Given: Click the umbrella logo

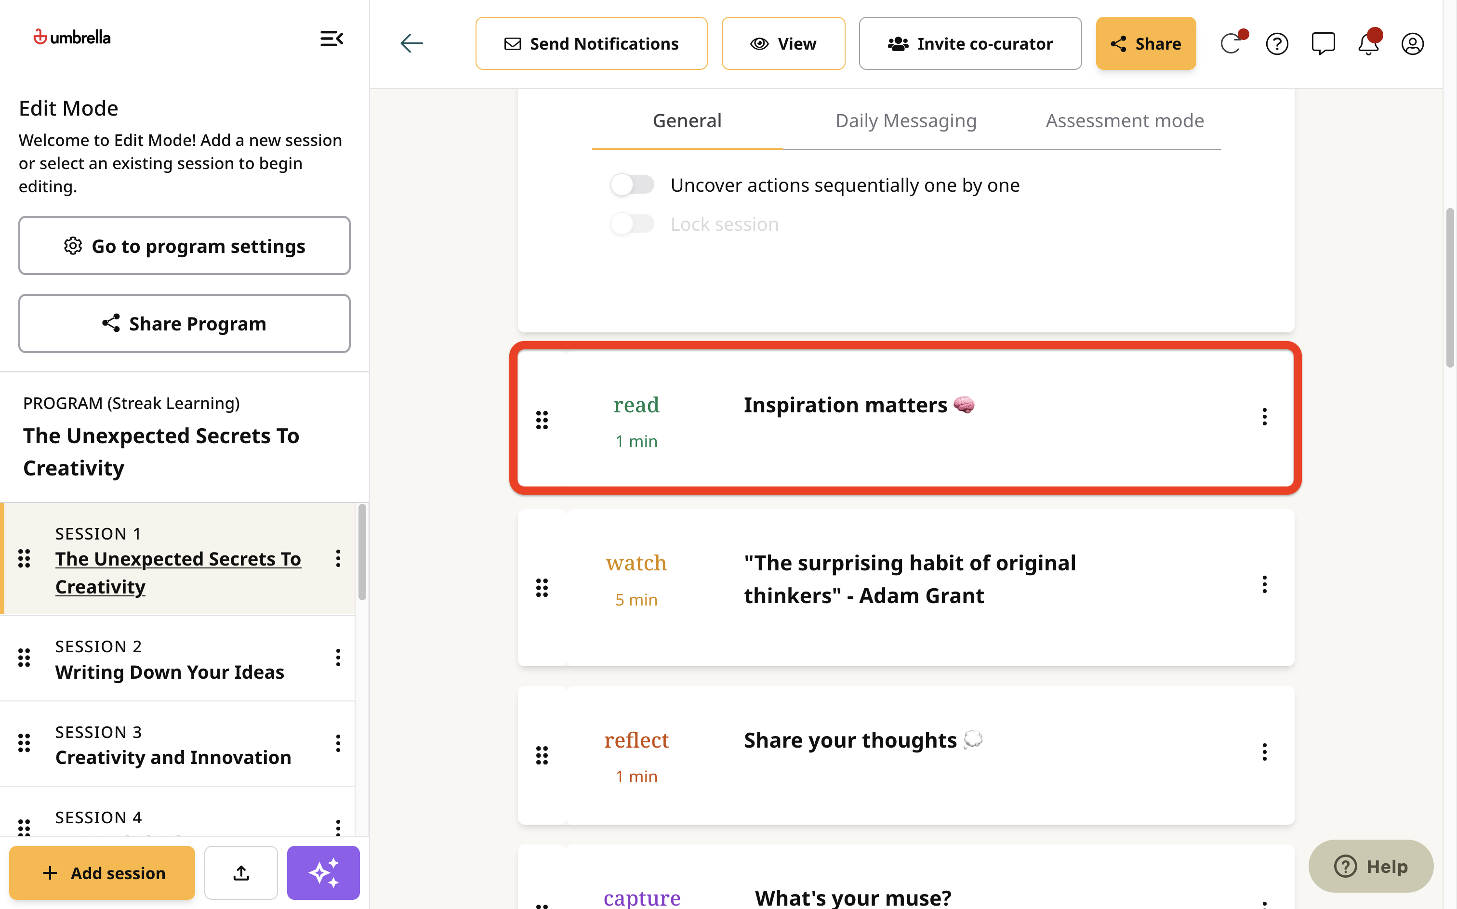Looking at the screenshot, I should tap(72, 37).
